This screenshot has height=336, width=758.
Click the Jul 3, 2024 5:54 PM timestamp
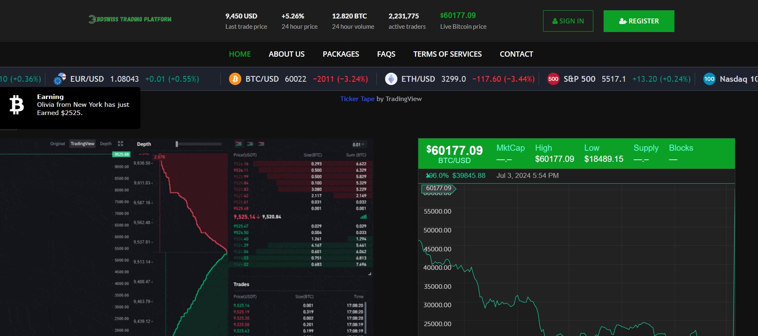[527, 176]
